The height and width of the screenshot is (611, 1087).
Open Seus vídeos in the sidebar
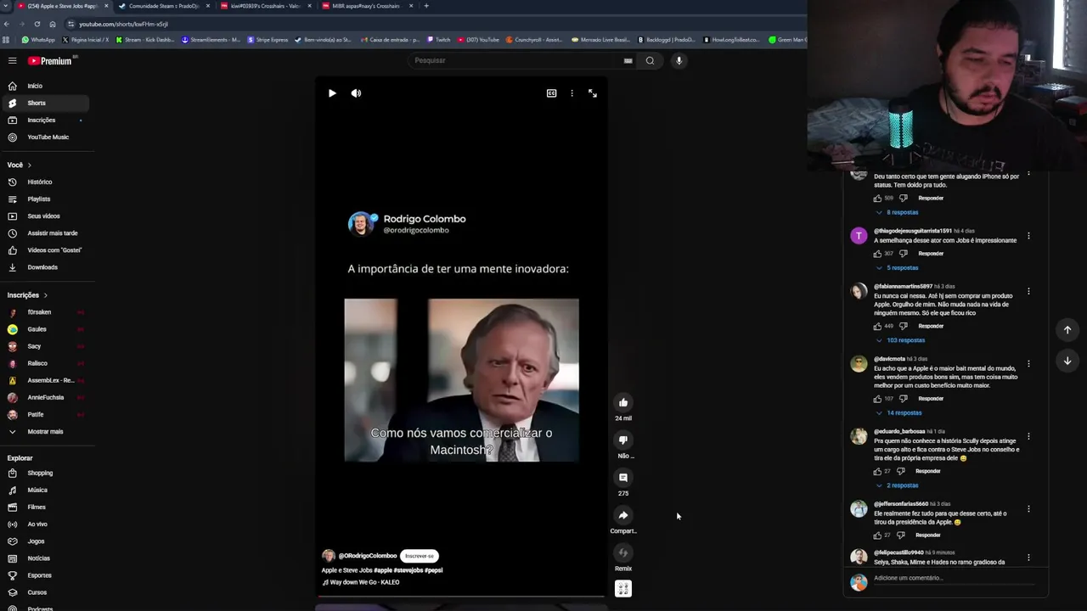click(x=44, y=216)
